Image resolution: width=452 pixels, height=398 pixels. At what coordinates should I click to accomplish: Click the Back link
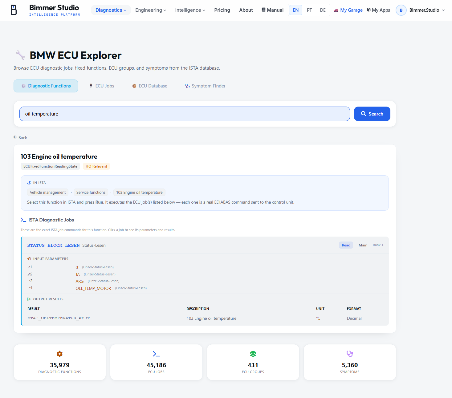coord(20,138)
